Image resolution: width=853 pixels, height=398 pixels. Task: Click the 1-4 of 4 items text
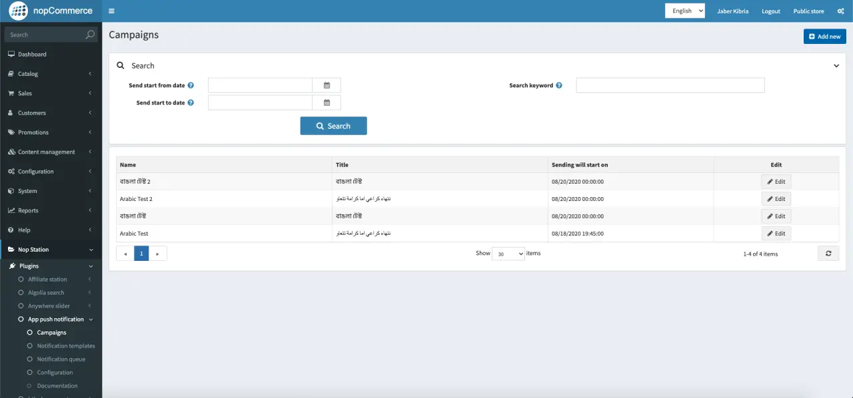tap(760, 254)
